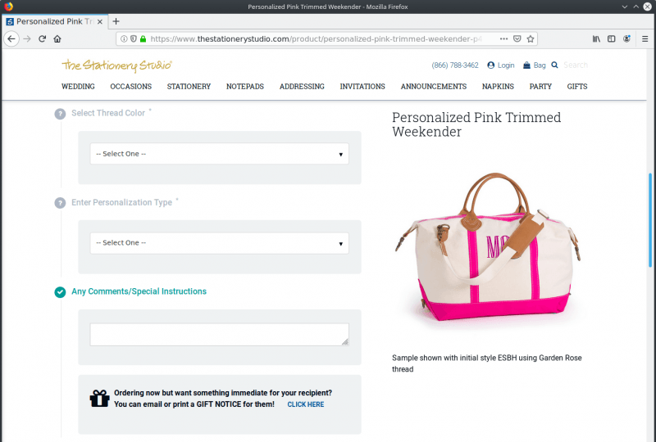Click the search magnifier icon on the site
656x442 pixels.
coord(555,65)
